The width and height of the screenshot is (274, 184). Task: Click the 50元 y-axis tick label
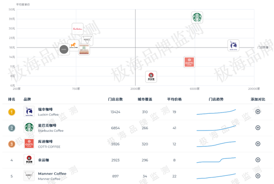tap(12, 9)
